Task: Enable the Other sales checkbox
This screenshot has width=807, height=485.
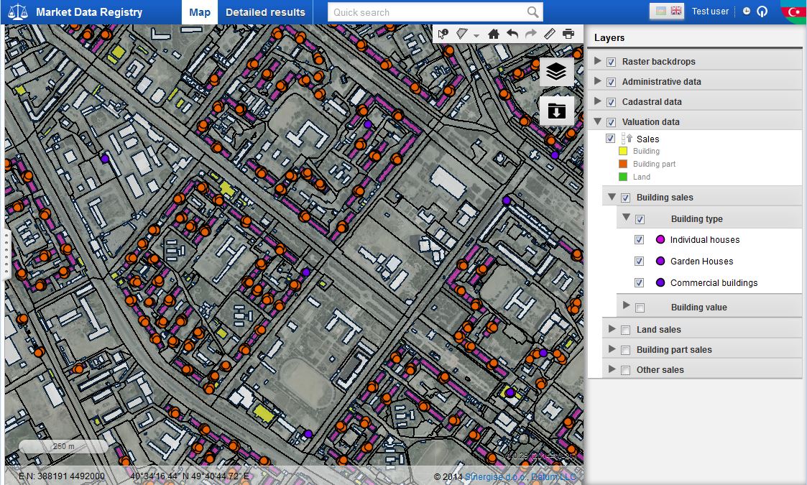Action: pyautogui.click(x=625, y=370)
